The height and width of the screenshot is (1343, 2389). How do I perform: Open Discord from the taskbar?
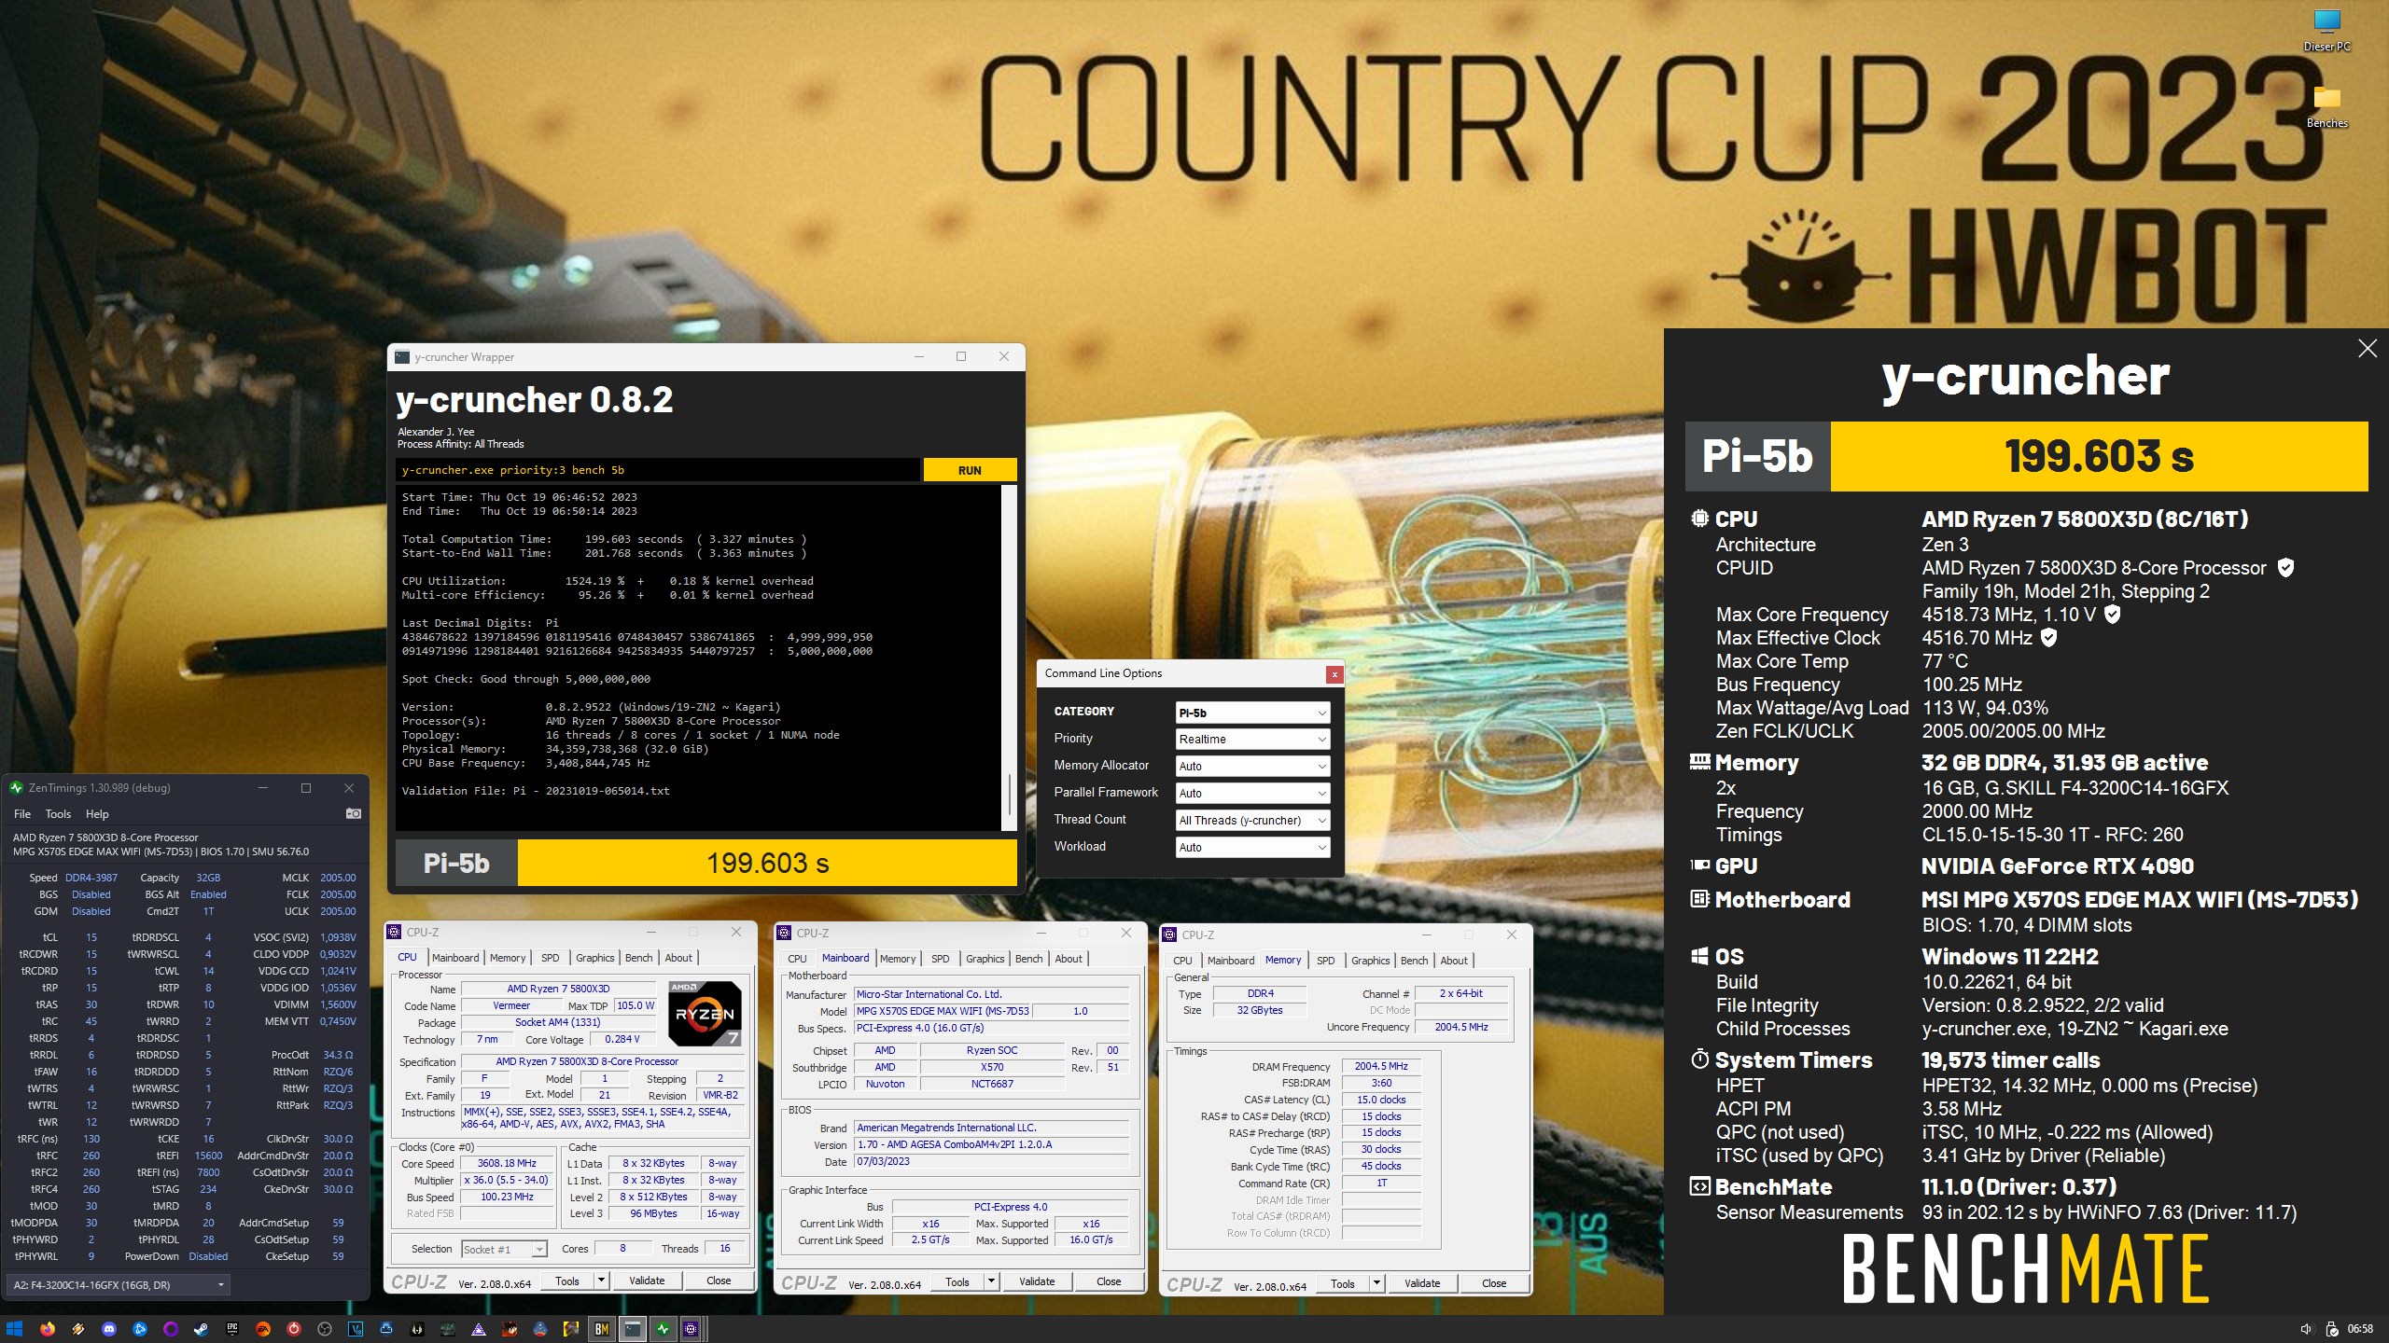109,1329
